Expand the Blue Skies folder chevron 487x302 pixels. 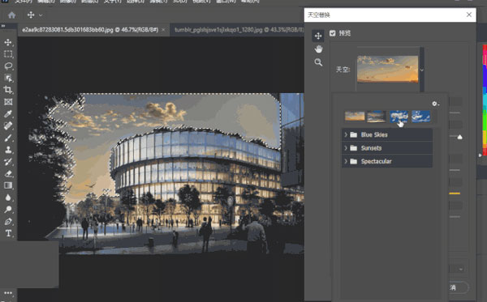pos(346,134)
